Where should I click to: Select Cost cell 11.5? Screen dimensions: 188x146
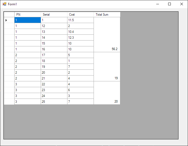point(80,20)
